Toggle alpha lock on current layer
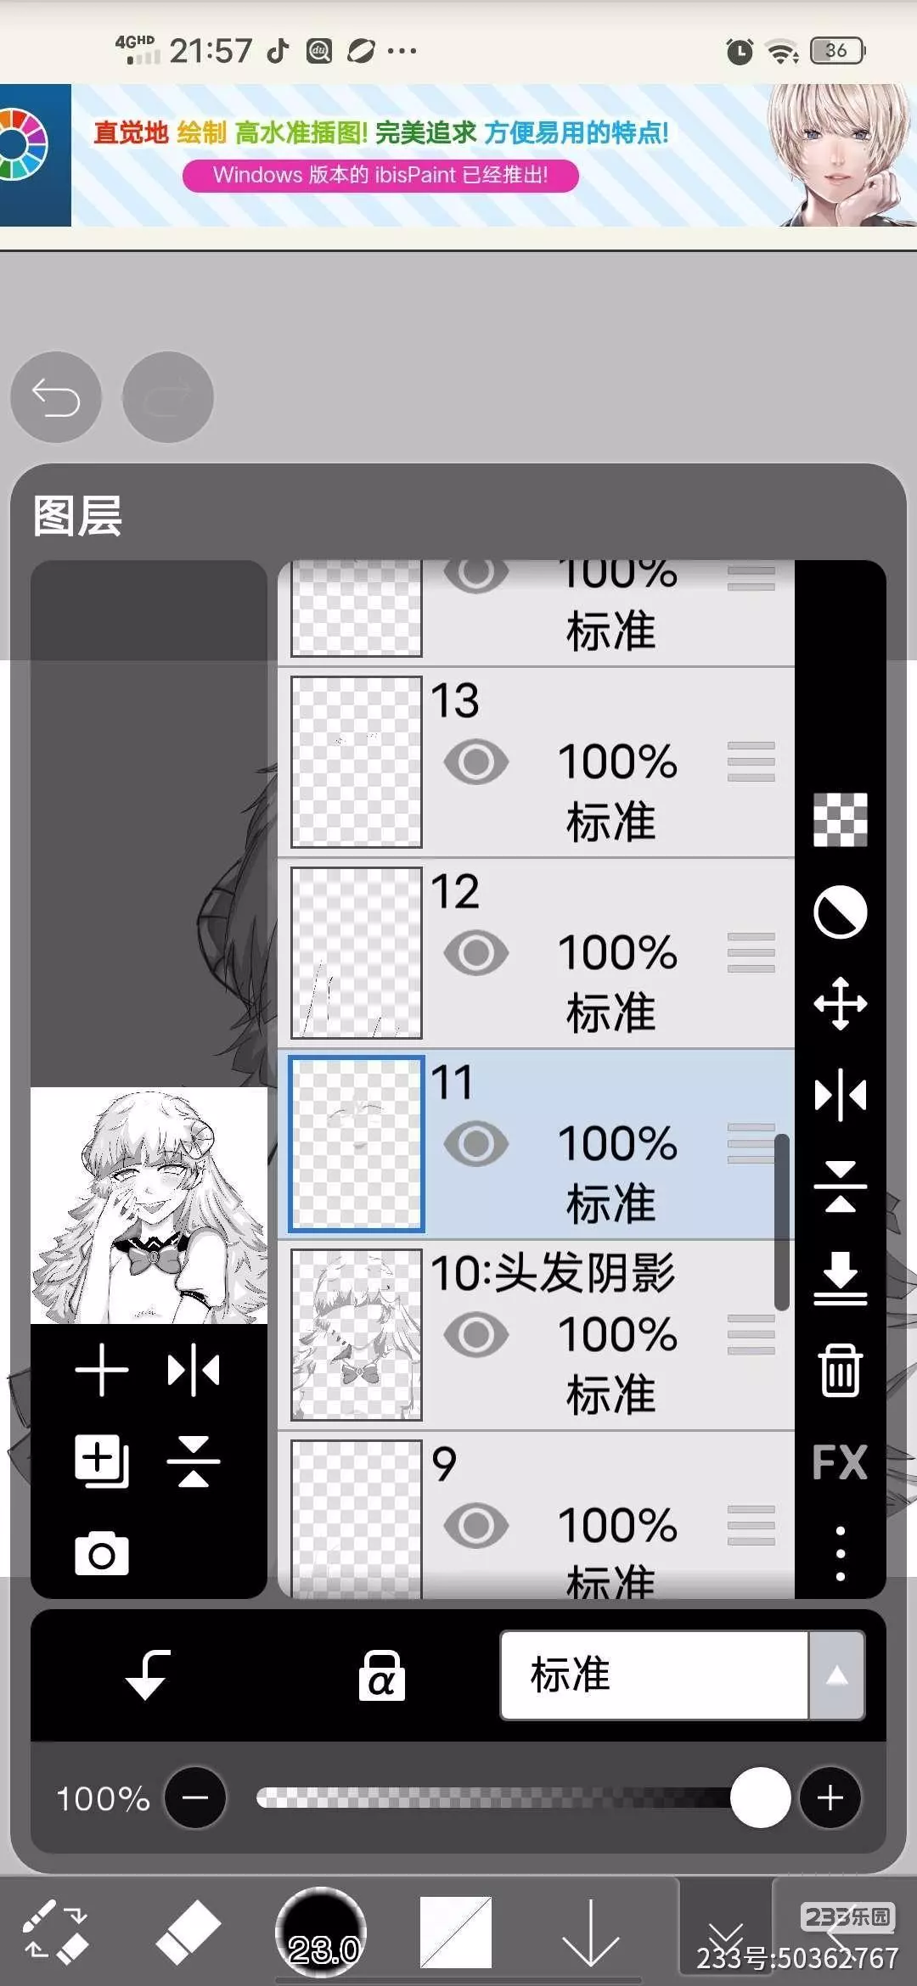 coord(381,1675)
